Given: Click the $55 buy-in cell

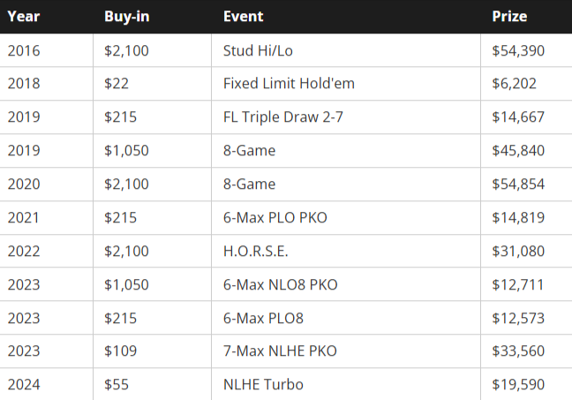Looking at the screenshot, I should [x=117, y=385].
